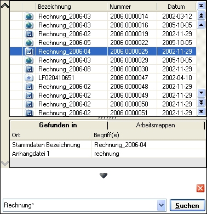Select the row numbered 2006.0000048
The height and width of the screenshot is (214, 207).
point(103,87)
